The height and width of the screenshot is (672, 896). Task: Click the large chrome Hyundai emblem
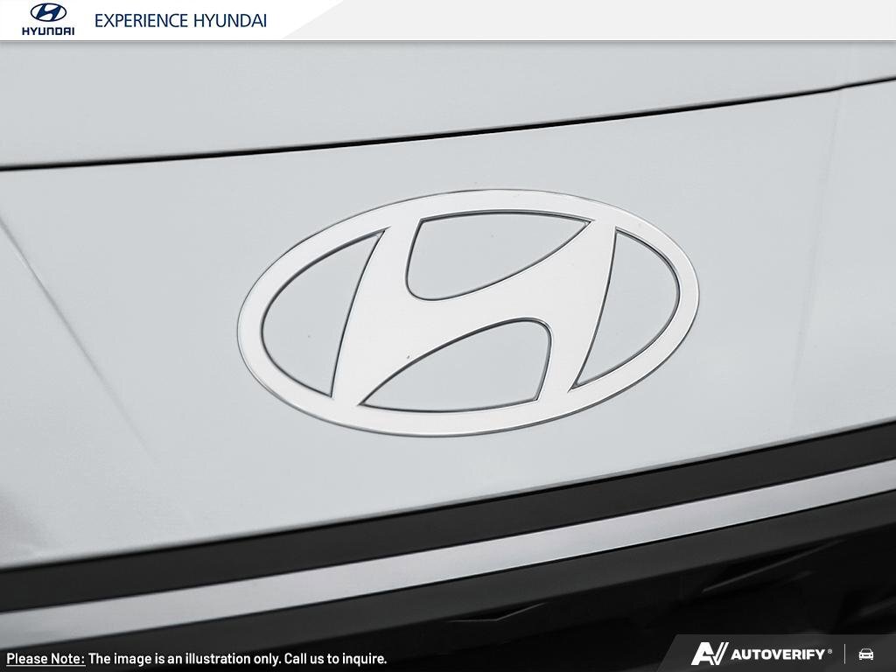point(468,311)
